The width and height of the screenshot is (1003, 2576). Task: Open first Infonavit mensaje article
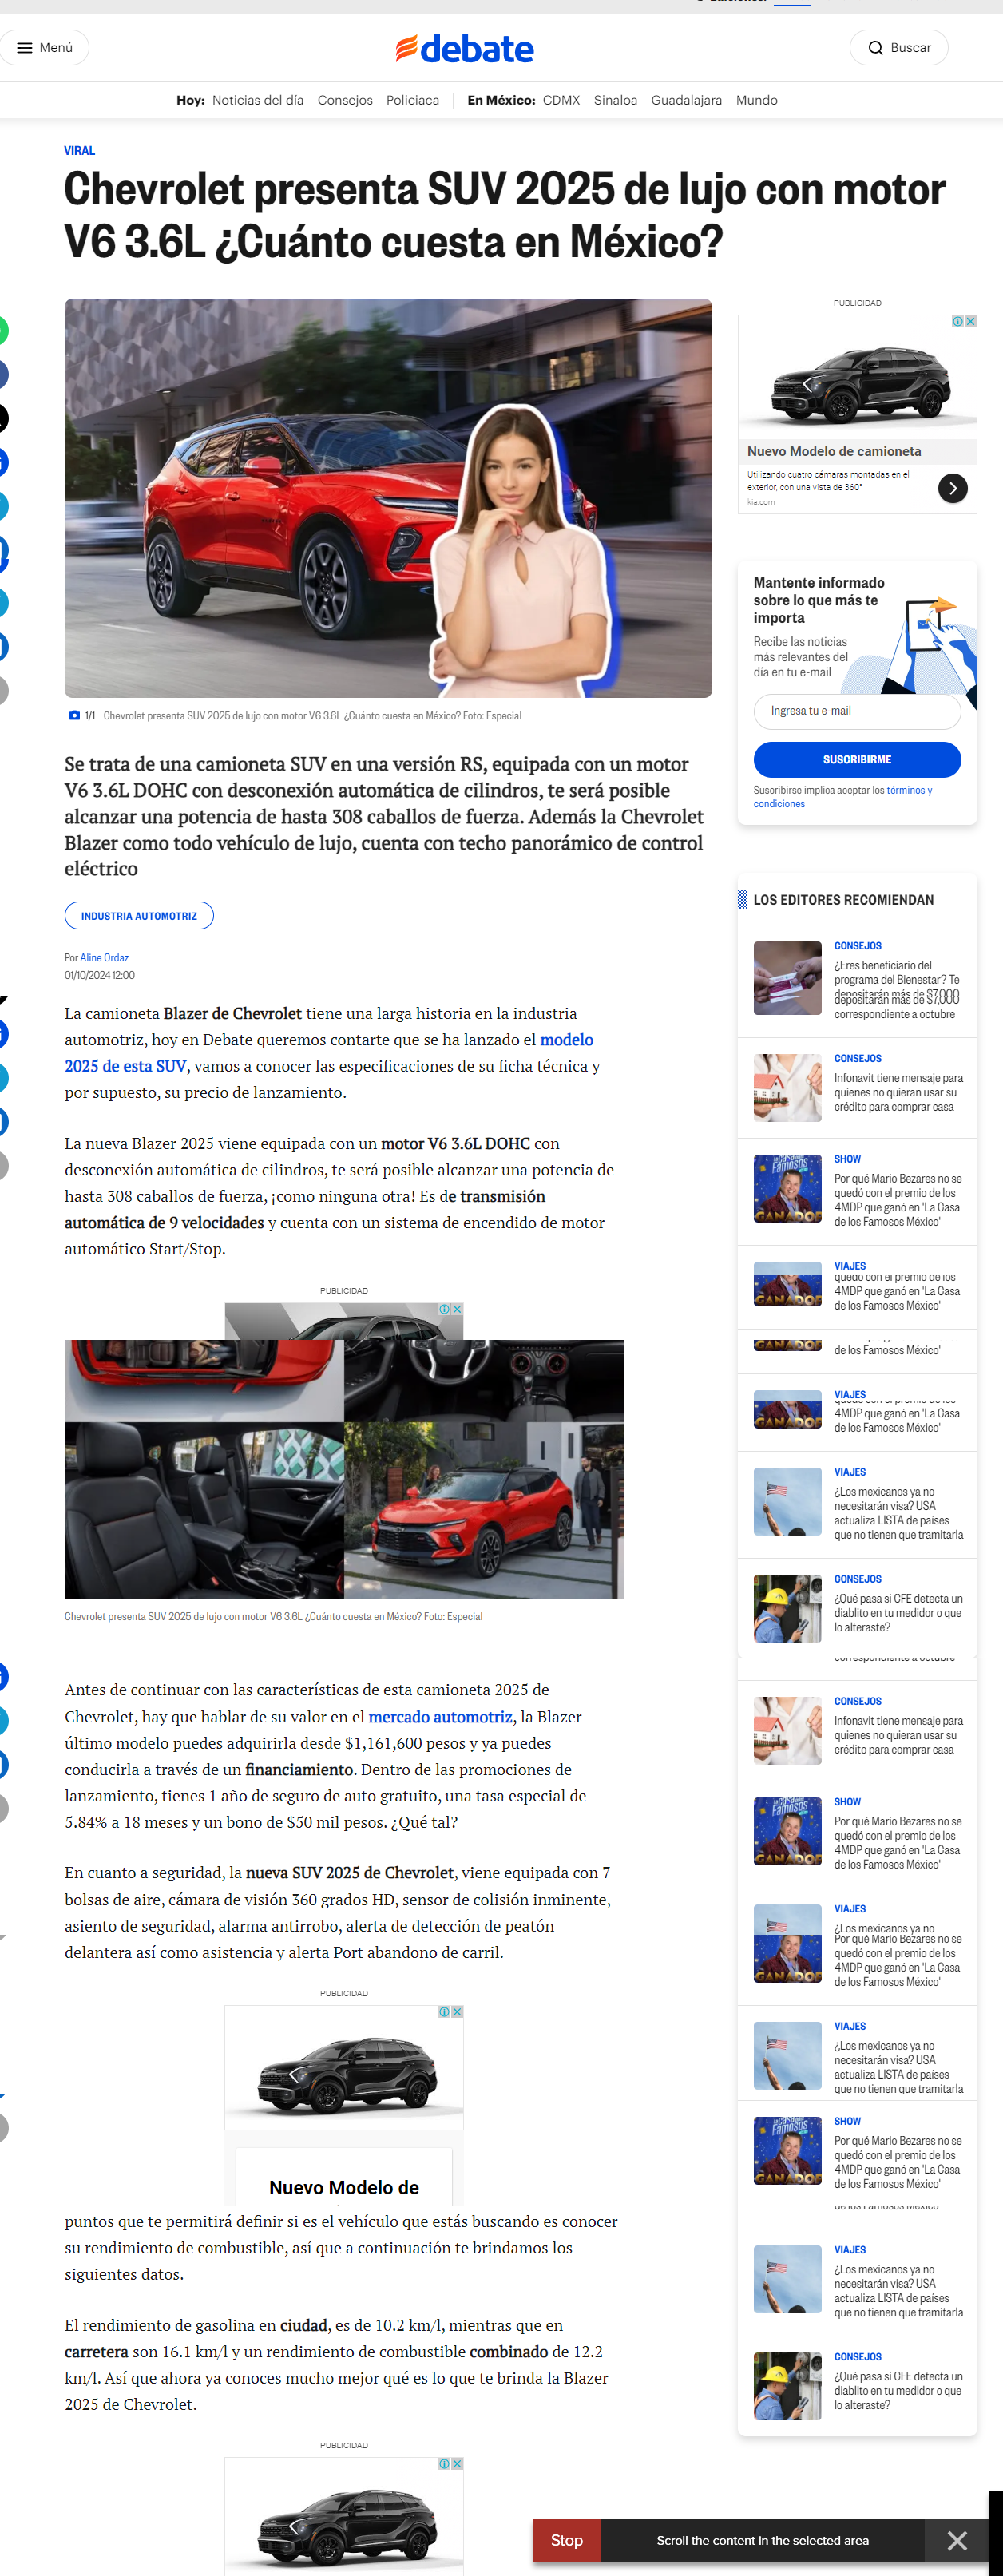tap(898, 1093)
